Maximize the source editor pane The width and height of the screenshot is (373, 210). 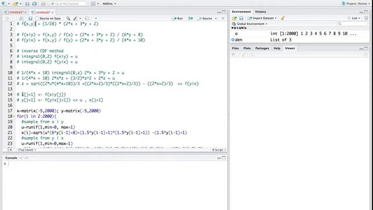(x=224, y=12)
